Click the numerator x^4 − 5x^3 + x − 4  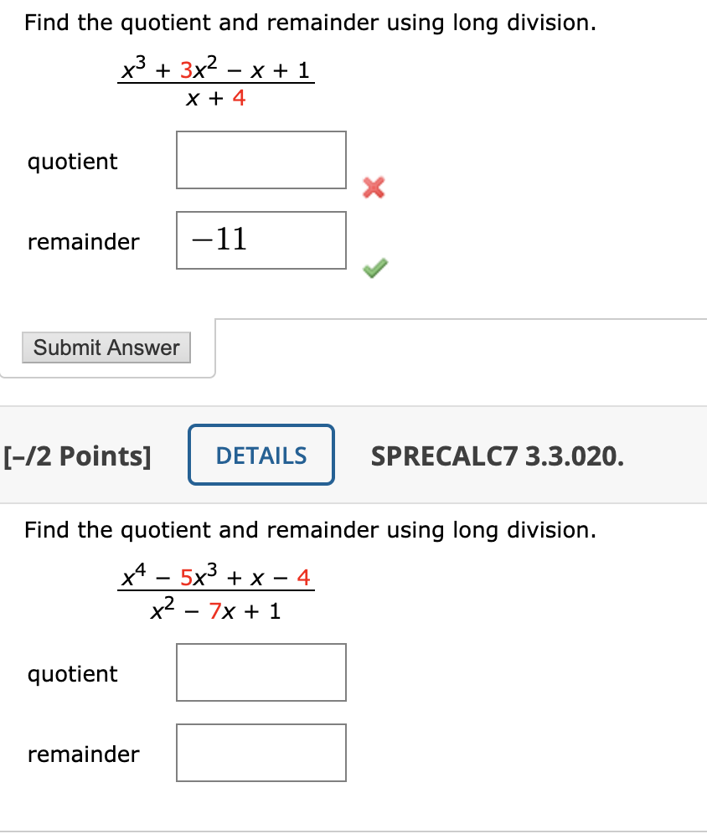click(215, 578)
